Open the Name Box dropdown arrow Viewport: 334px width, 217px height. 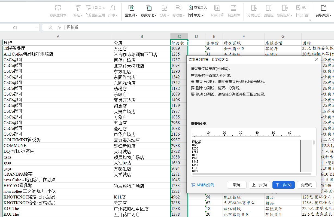point(37,27)
